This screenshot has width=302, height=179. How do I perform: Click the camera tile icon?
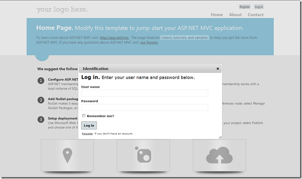[143, 155]
